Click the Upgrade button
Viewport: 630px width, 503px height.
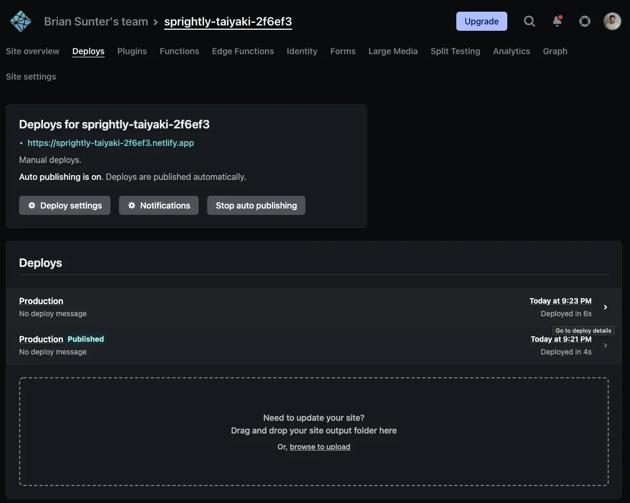coord(481,21)
